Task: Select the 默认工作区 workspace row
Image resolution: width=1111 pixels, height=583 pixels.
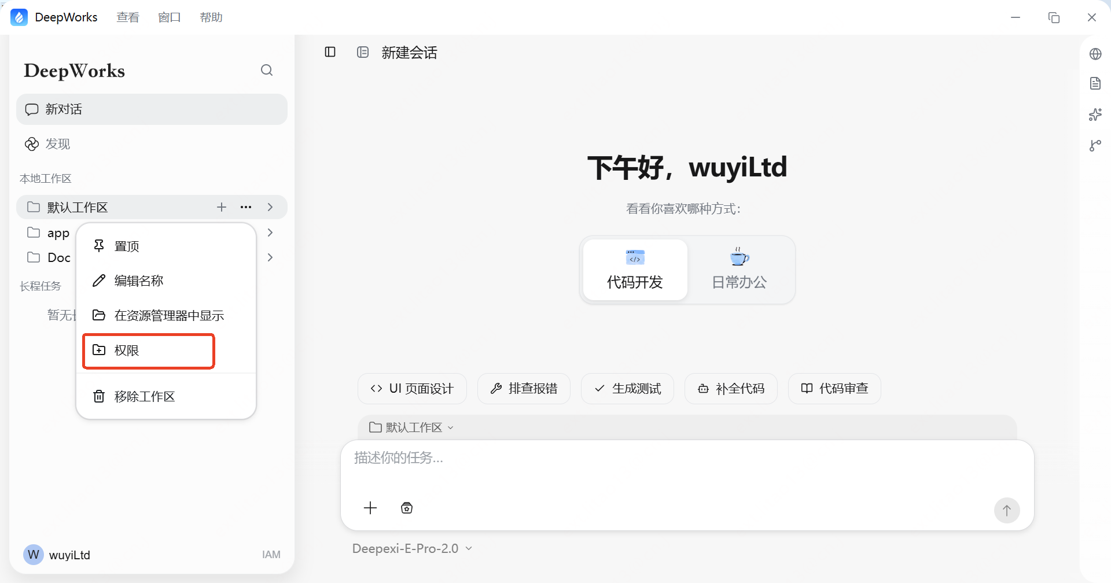Action: click(152, 207)
